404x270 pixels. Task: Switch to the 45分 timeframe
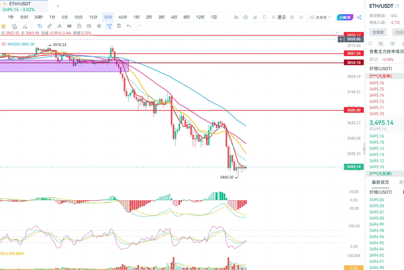[x=123, y=17]
